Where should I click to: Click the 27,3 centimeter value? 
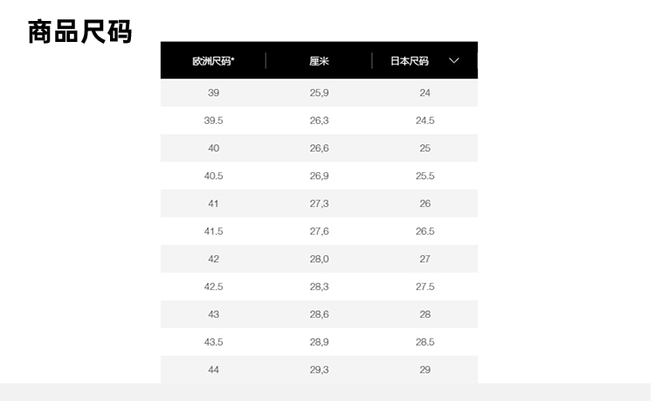click(319, 203)
